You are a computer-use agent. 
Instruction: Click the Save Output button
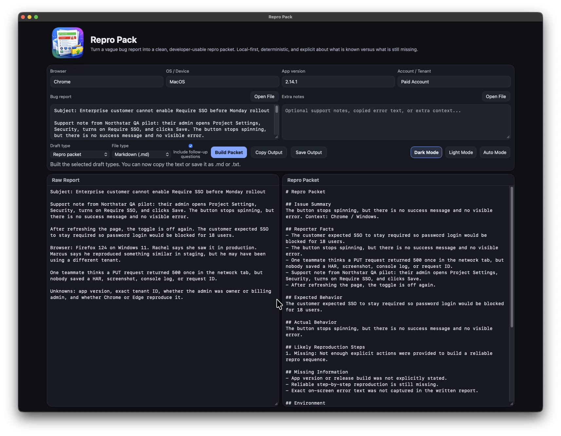tap(309, 152)
